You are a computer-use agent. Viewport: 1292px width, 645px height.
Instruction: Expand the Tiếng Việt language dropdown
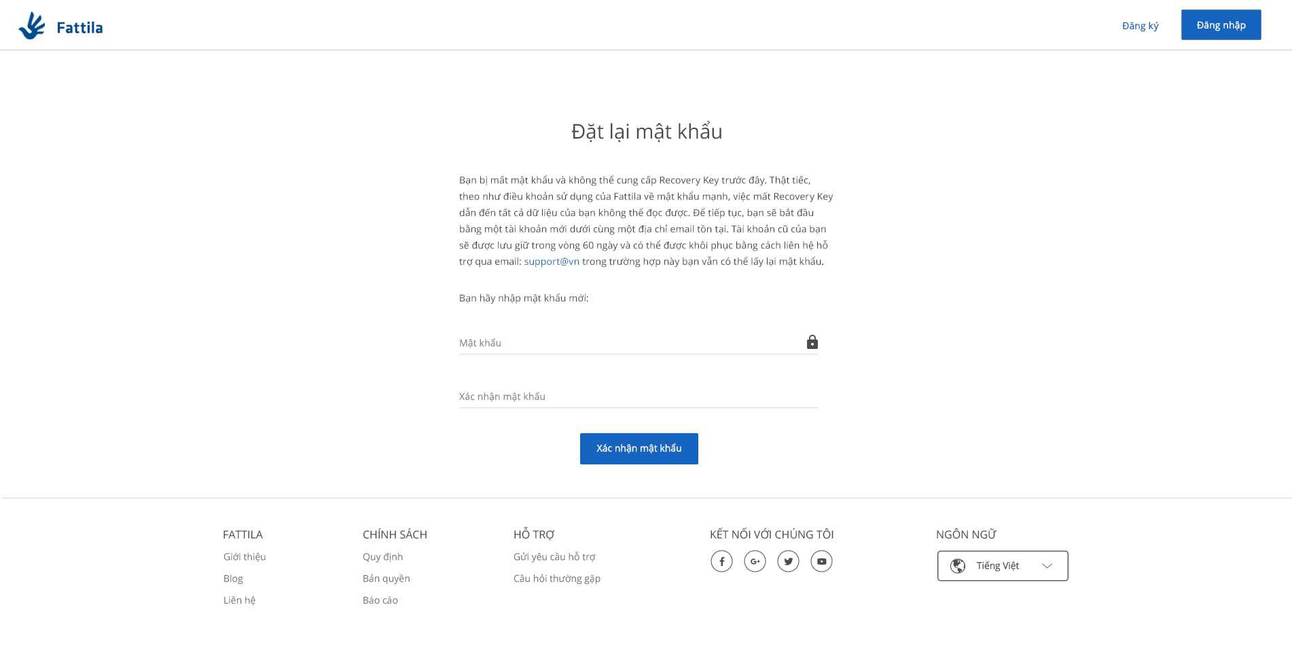tap(1003, 566)
